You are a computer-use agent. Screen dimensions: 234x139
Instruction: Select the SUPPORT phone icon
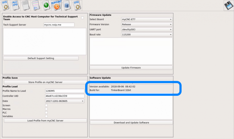coord(56,5)
